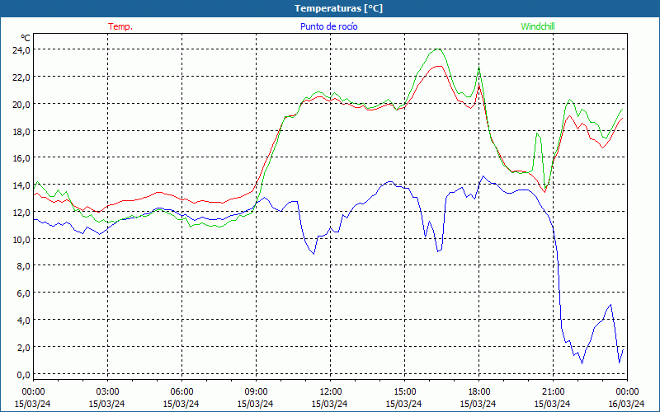Click the 0,0 y-axis value
Viewport: 660px width, 412px height.
pyautogui.click(x=24, y=375)
